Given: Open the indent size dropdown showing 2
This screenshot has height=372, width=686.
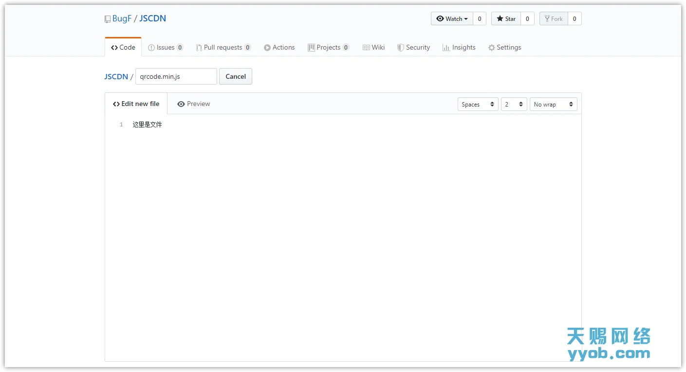Looking at the screenshot, I should [x=514, y=104].
